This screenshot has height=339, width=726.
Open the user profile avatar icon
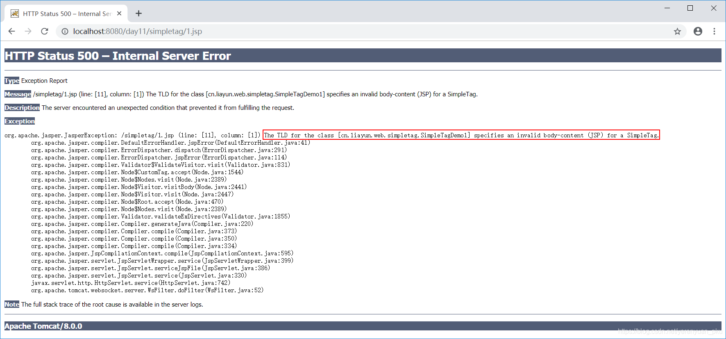(x=698, y=31)
